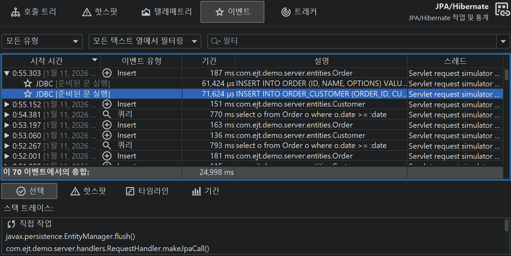Open the 모든 유형 dropdown
511x256 pixels.
pos(42,41)
